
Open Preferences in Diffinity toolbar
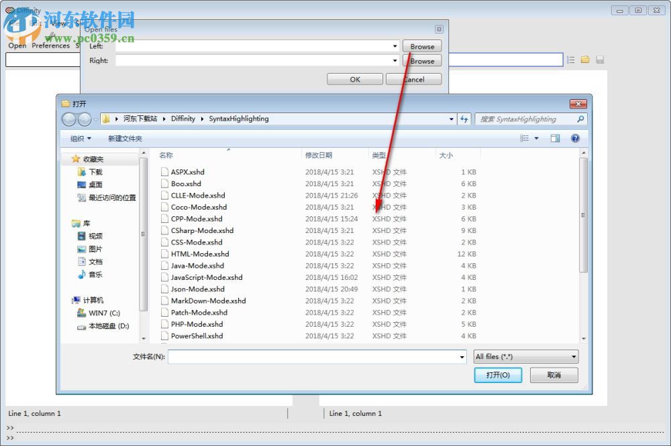click(50, 46)
